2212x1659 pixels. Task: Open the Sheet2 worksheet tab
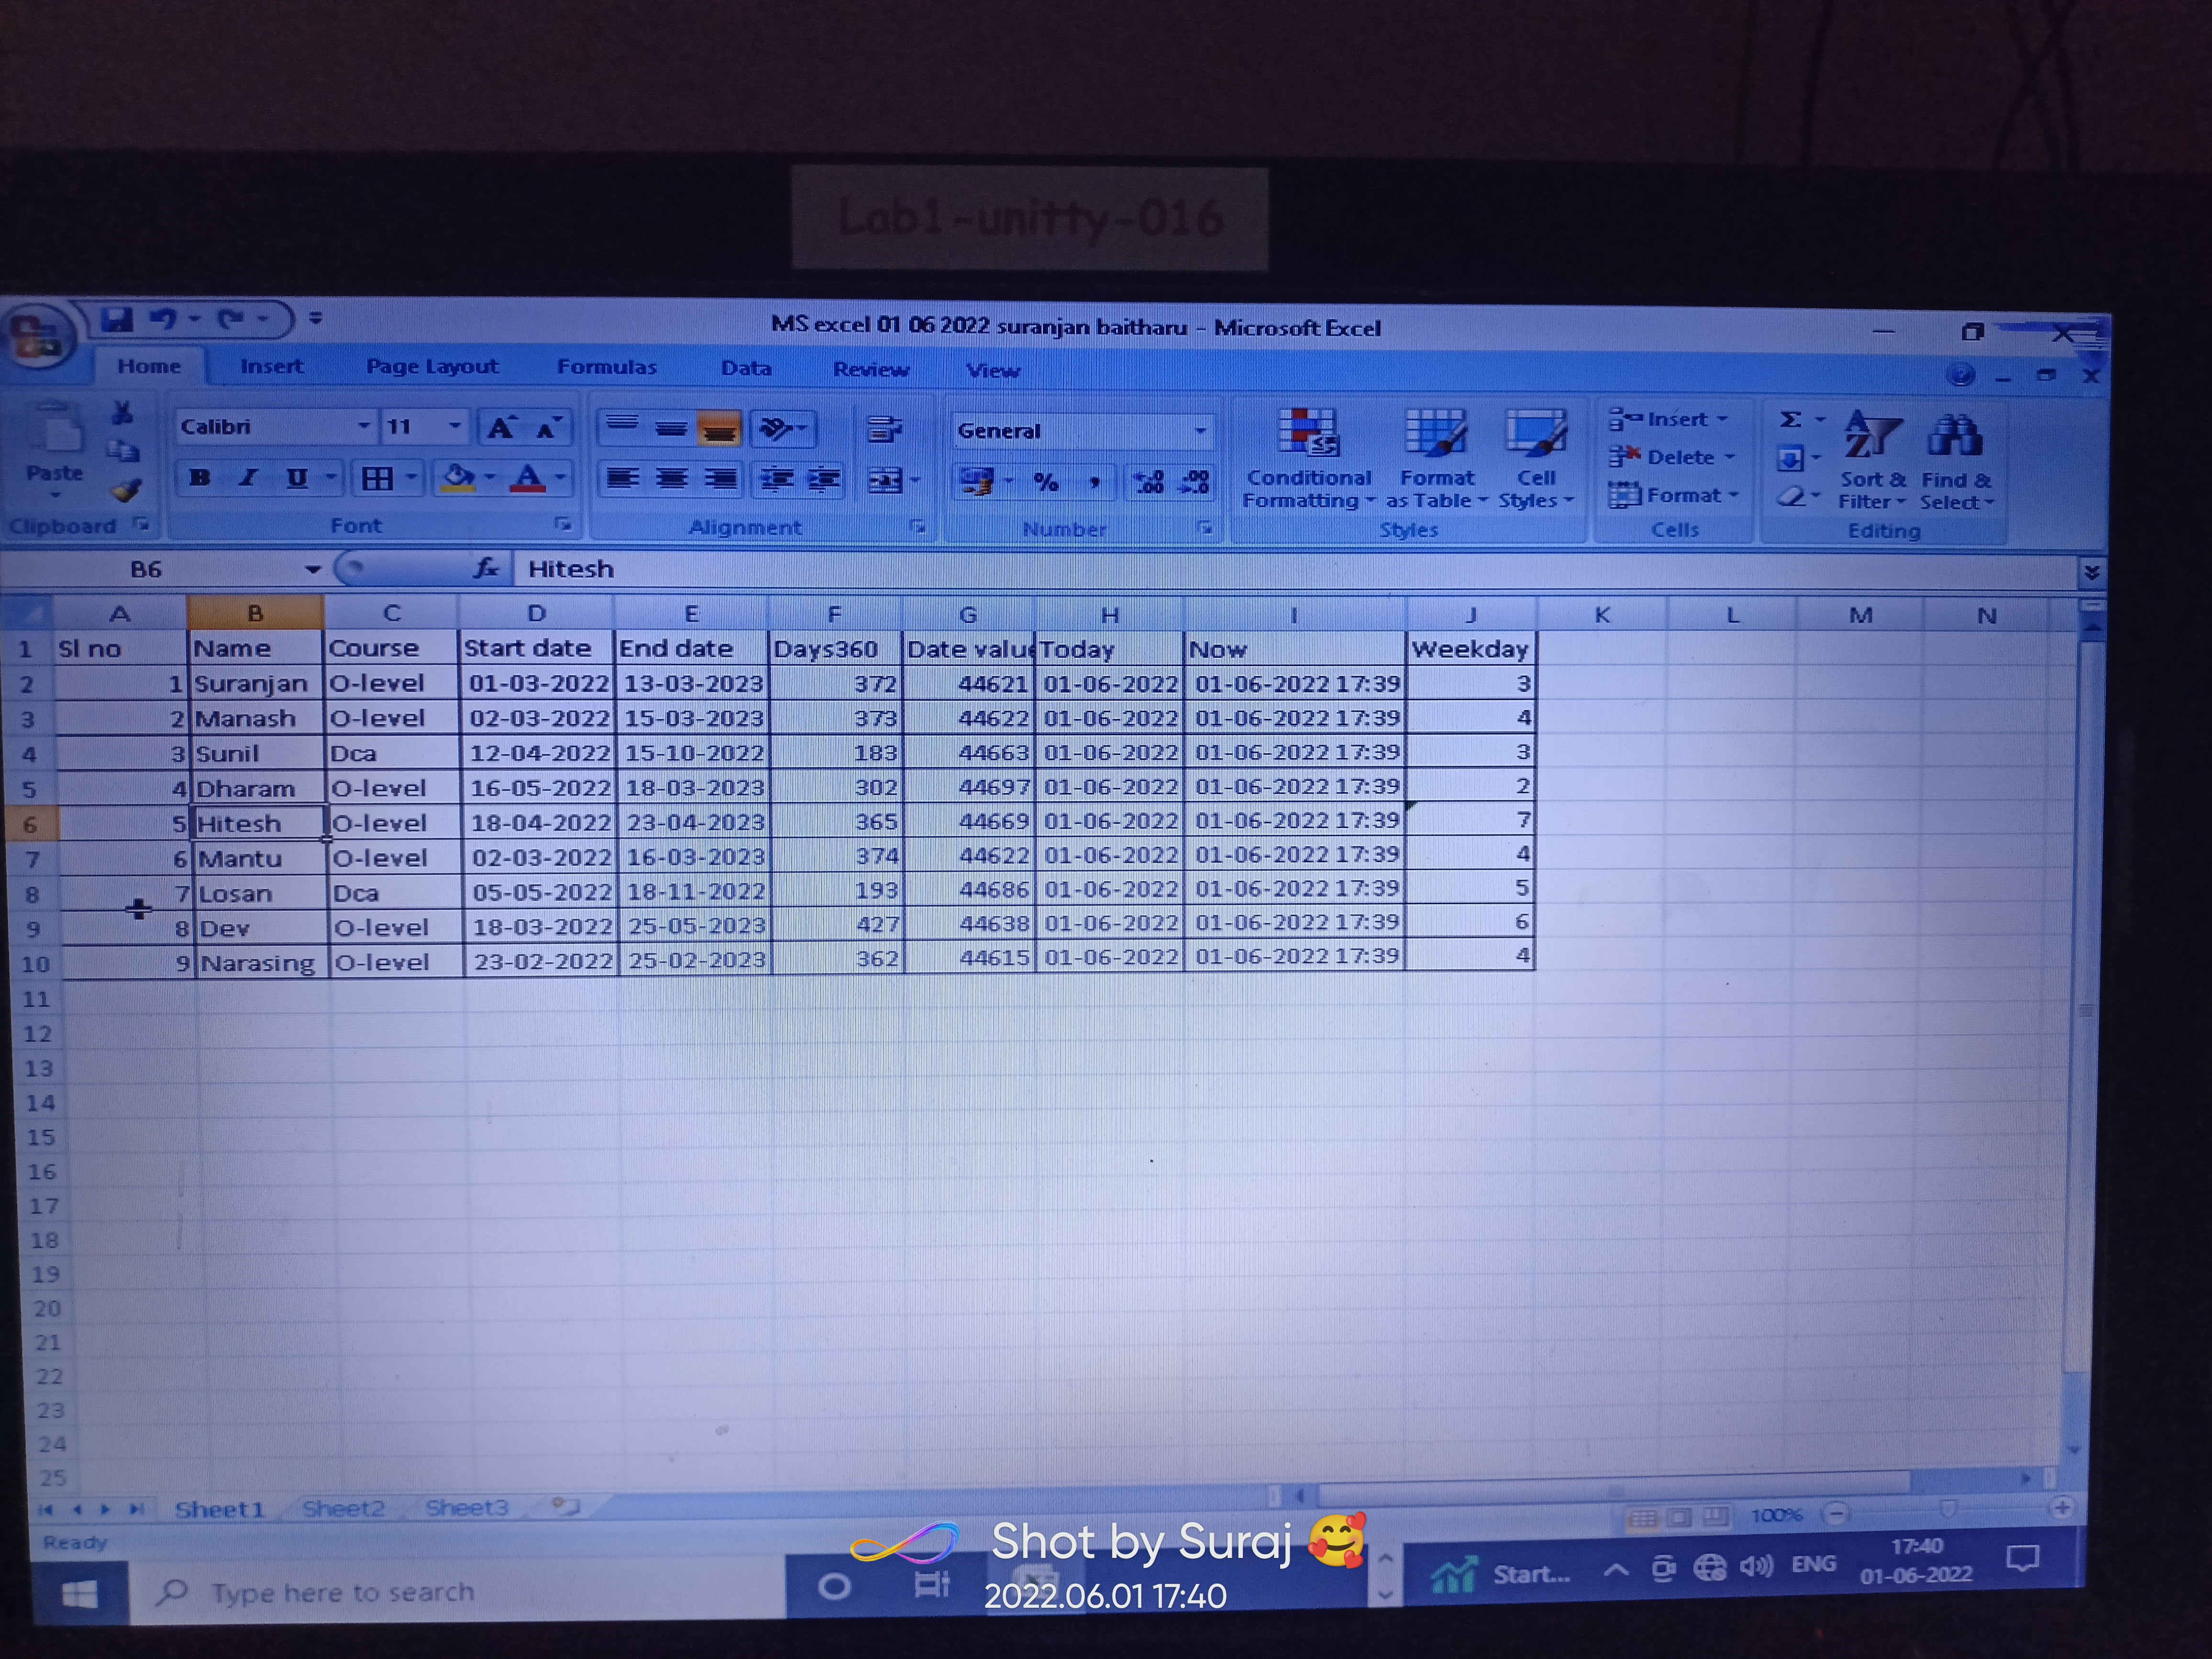point(343,1508)
